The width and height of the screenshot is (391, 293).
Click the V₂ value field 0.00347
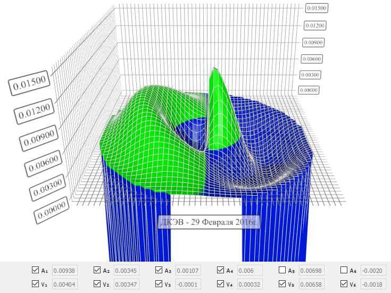(x=127, y=284)
